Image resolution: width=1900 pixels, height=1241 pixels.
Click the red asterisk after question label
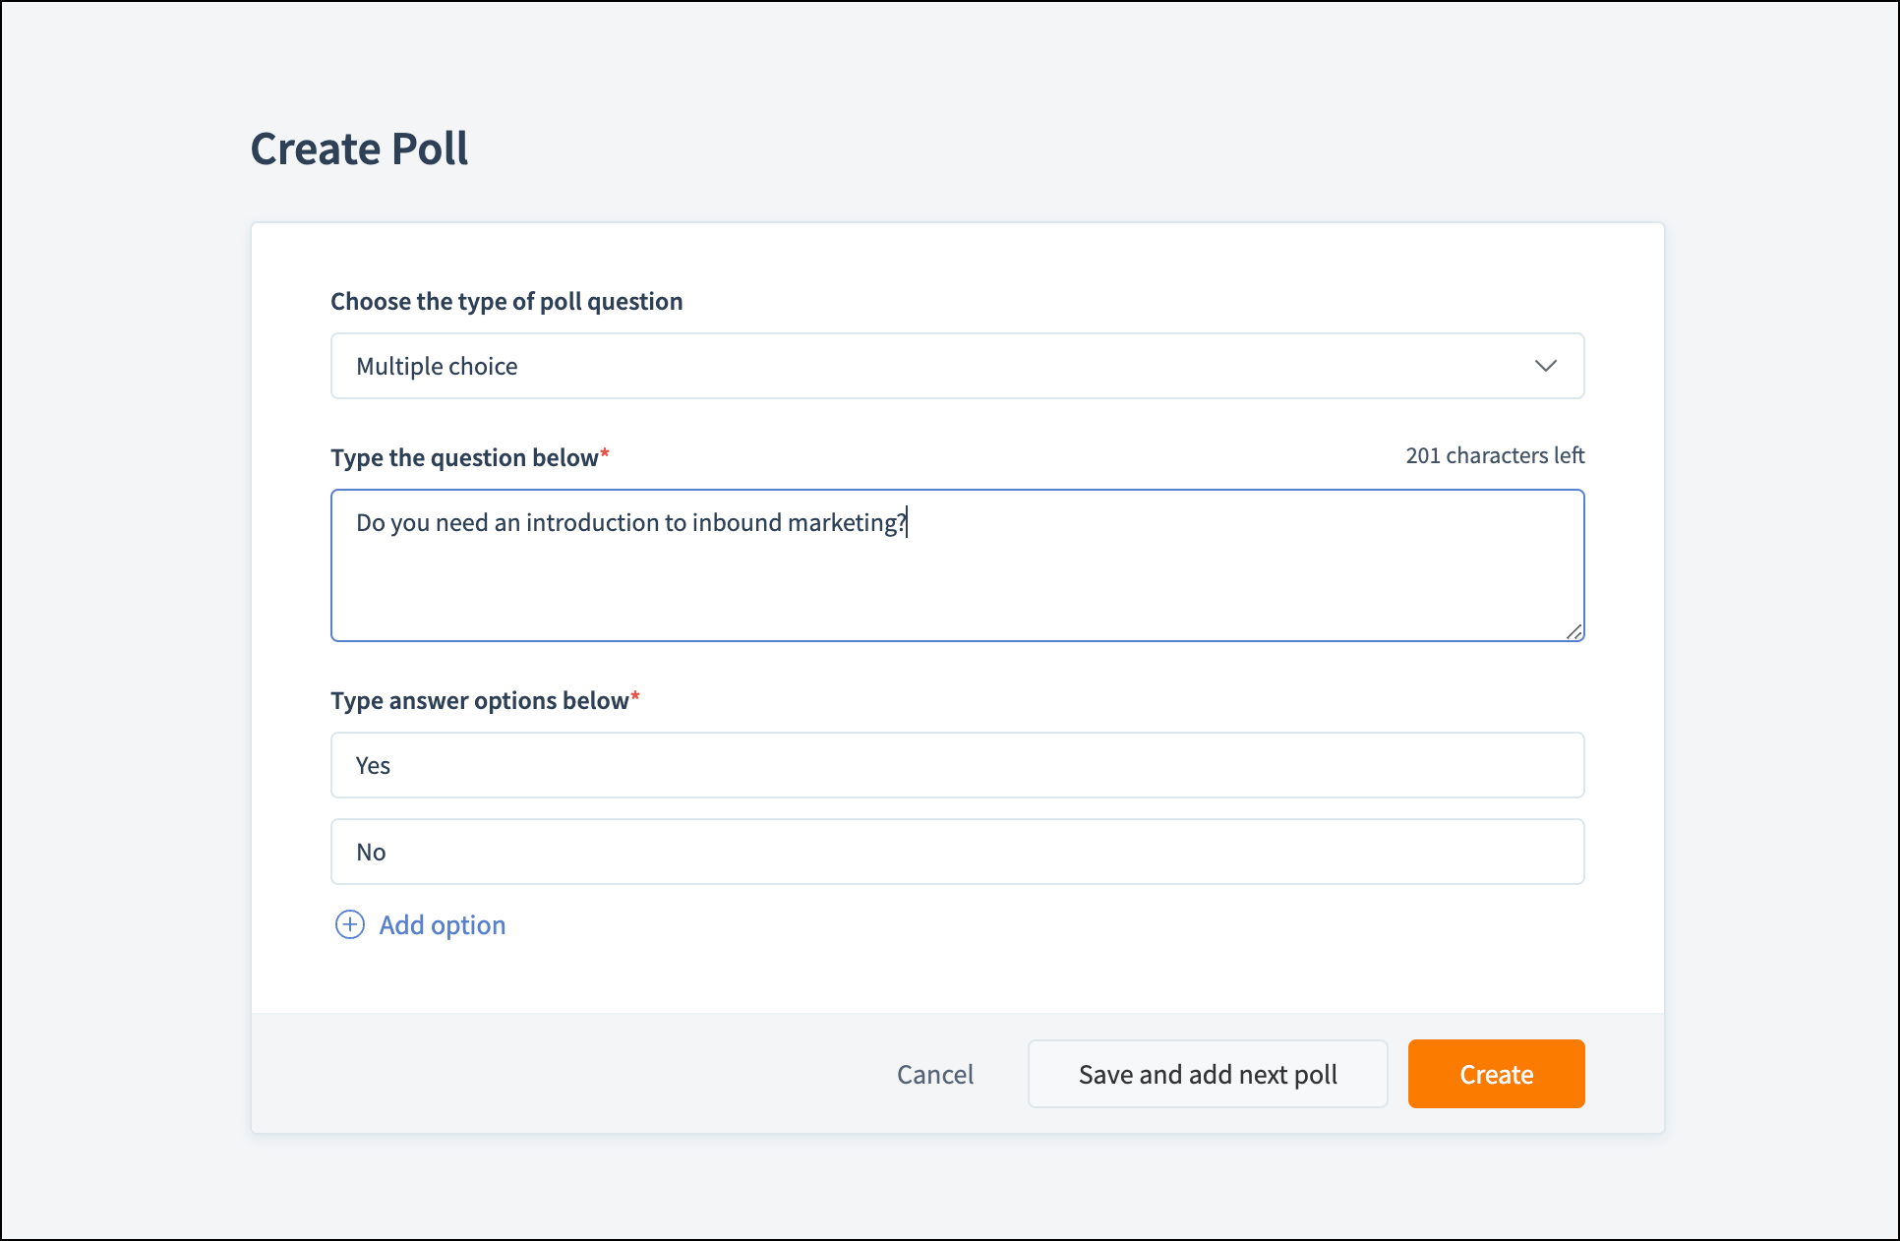coord(605,453)
